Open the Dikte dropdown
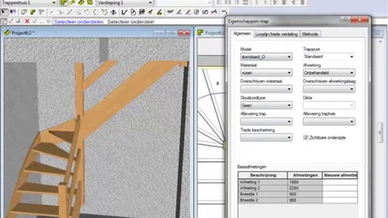 point(329,105)
